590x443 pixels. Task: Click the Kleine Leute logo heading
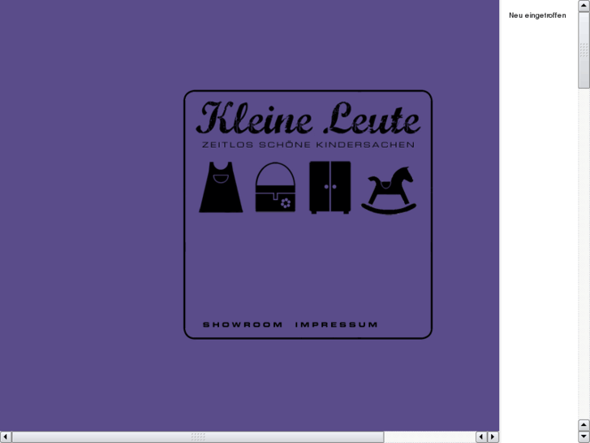pos(308,118)
